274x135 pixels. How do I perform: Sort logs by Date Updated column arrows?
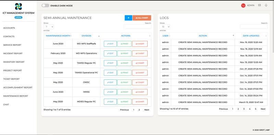point(266,36)
